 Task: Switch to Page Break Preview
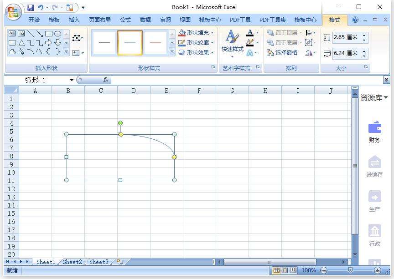tap(293, 270)
